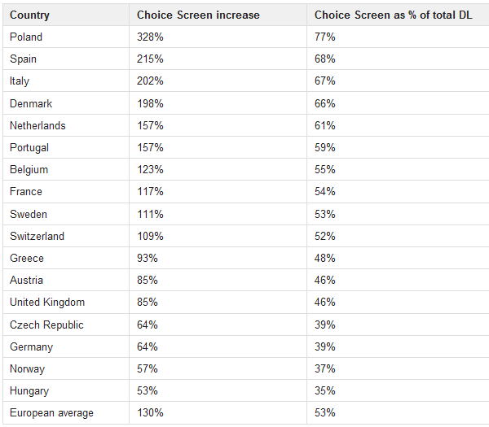Click the United Kingdom cell
The image size is (489, 427).
click(x=47, y=302)
